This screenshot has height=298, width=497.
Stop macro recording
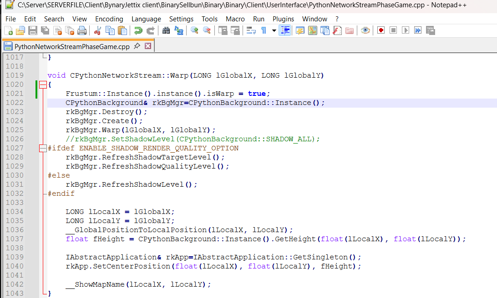[x=393, y=31]
